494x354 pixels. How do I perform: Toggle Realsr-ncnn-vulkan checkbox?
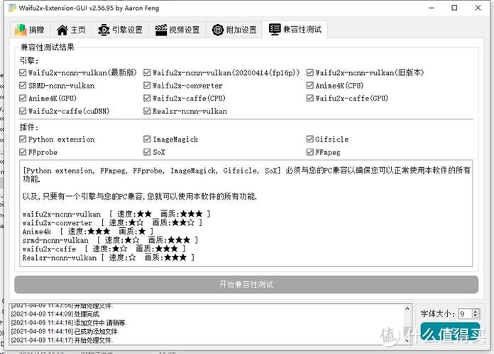pyautogui.click(x=147, y=111)
